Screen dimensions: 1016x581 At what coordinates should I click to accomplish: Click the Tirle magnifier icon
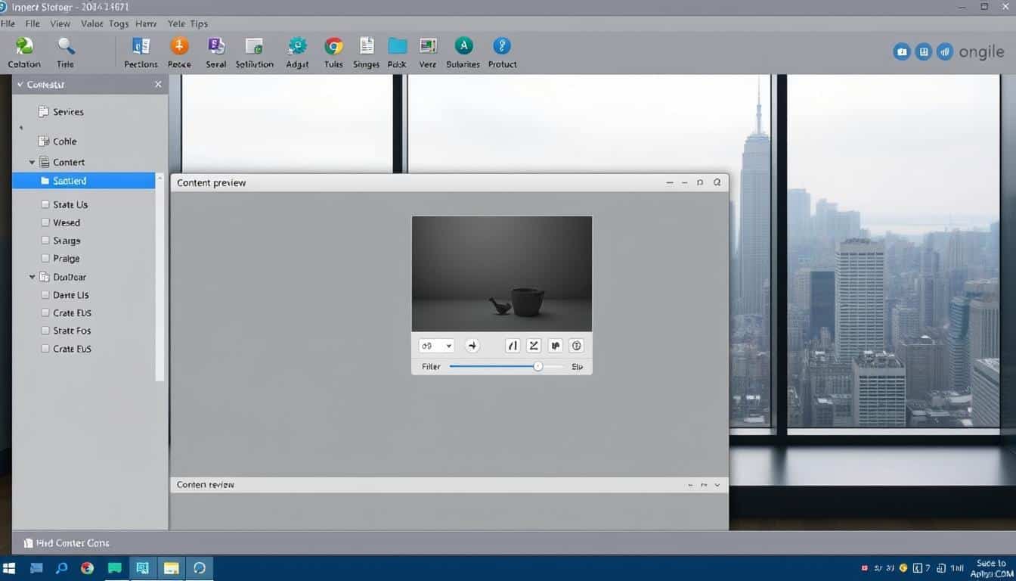pyautogui.click(x=66, y=47)
